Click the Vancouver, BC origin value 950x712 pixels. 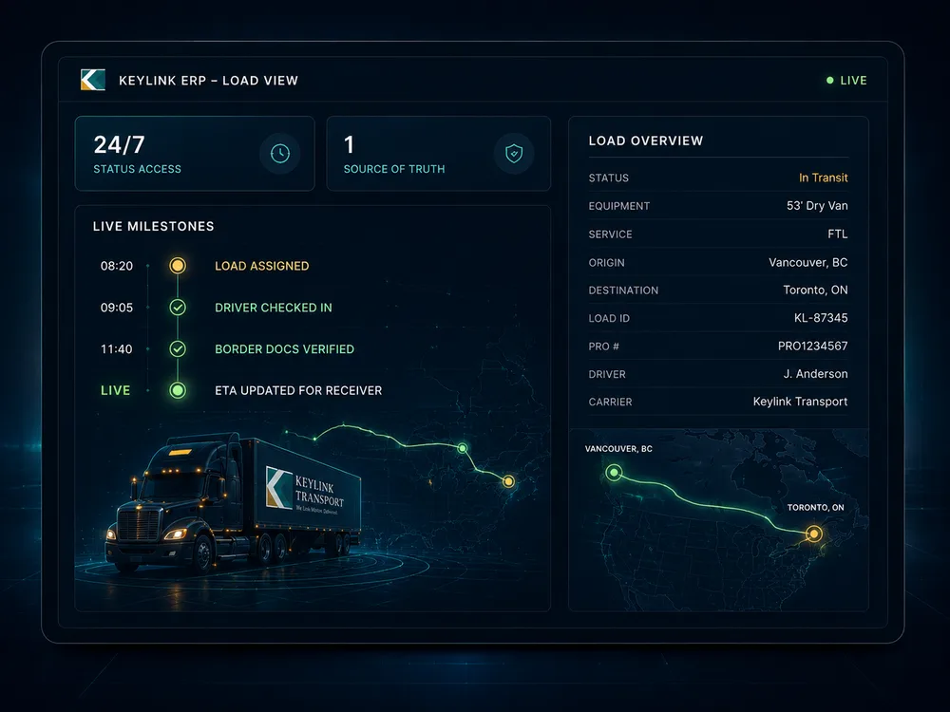pos(808,262)
